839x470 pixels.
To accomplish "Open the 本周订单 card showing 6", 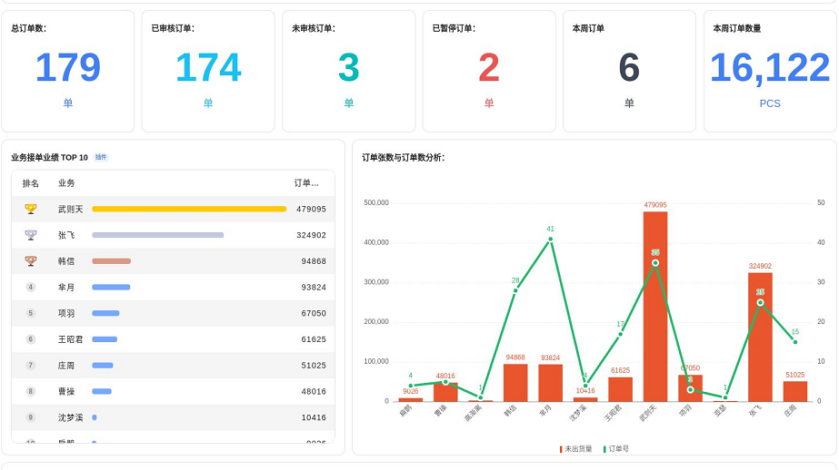I will (629, 71).
